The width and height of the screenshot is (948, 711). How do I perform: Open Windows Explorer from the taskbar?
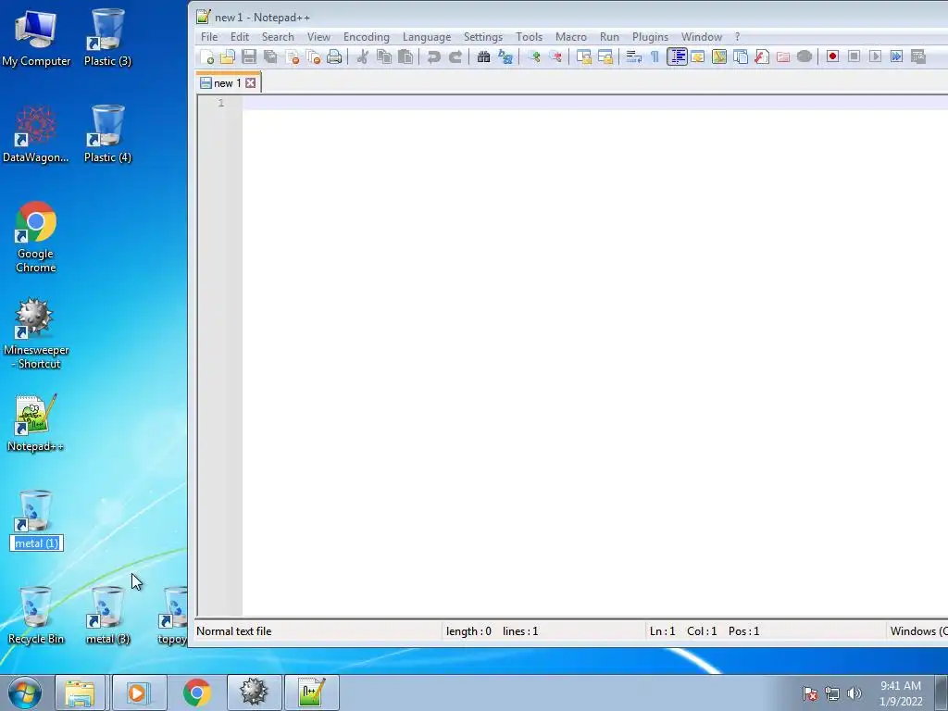80,692
